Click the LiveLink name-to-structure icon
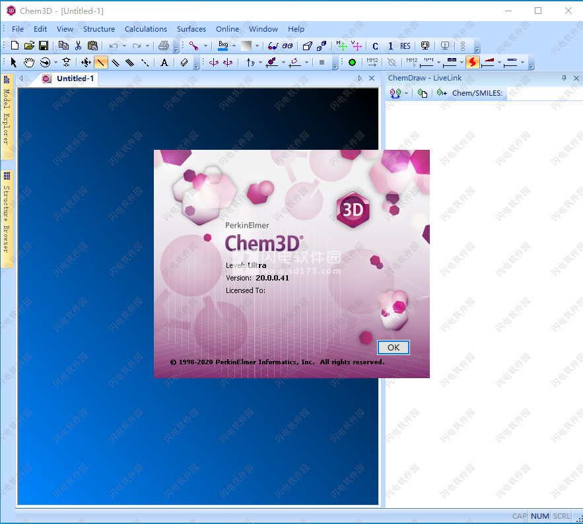 [442, 93]
